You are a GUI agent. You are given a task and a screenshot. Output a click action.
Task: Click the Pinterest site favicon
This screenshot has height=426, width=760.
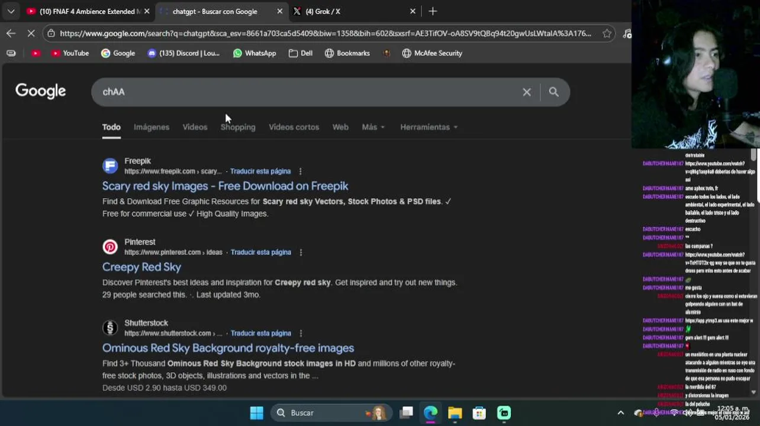click(x=110, y=247)
